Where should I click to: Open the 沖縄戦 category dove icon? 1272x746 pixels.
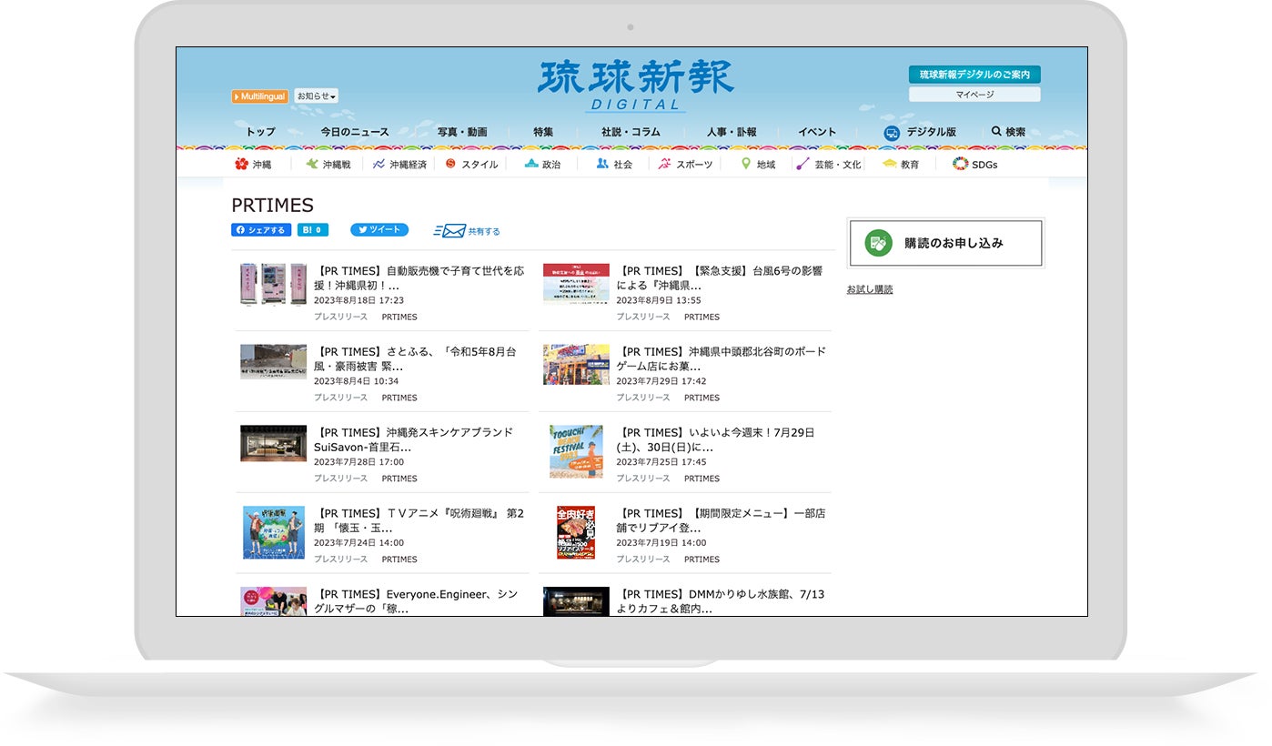312,165
